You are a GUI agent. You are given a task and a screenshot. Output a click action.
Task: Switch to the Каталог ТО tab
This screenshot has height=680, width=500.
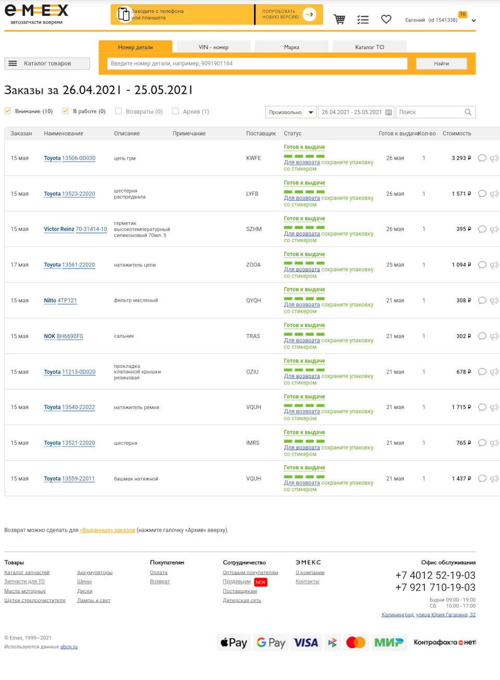(370, 47)
